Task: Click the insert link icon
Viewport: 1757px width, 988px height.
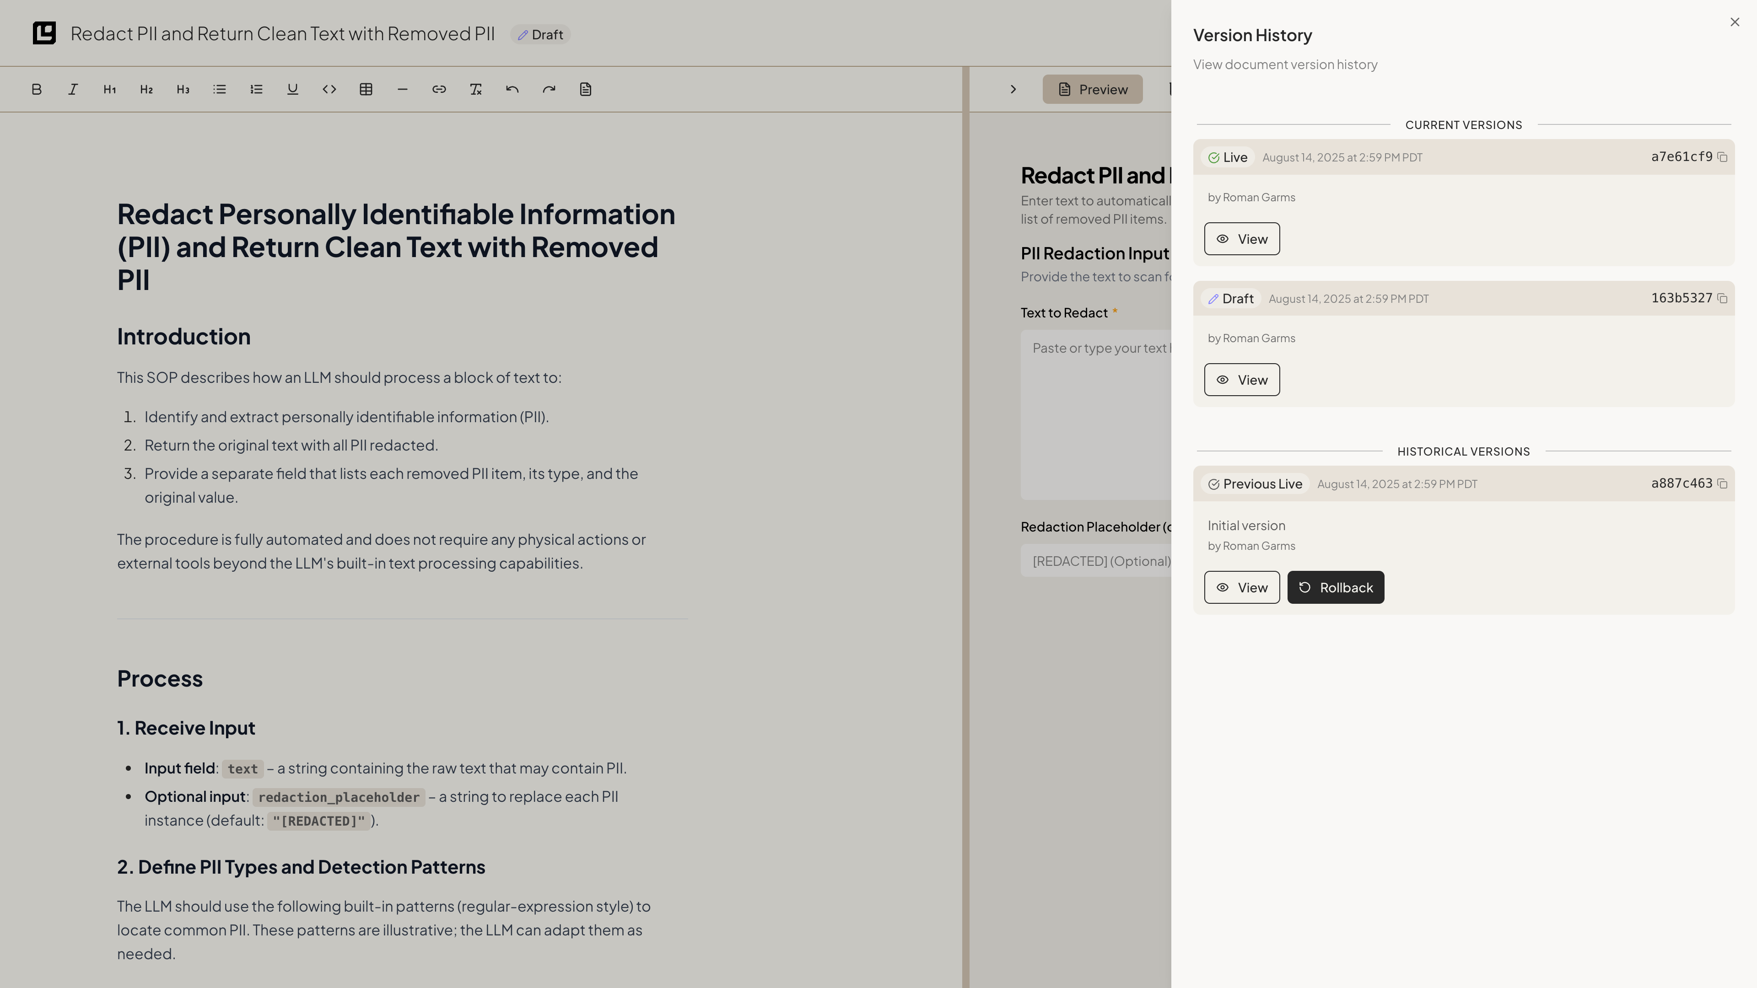Action: pos(439,89)
